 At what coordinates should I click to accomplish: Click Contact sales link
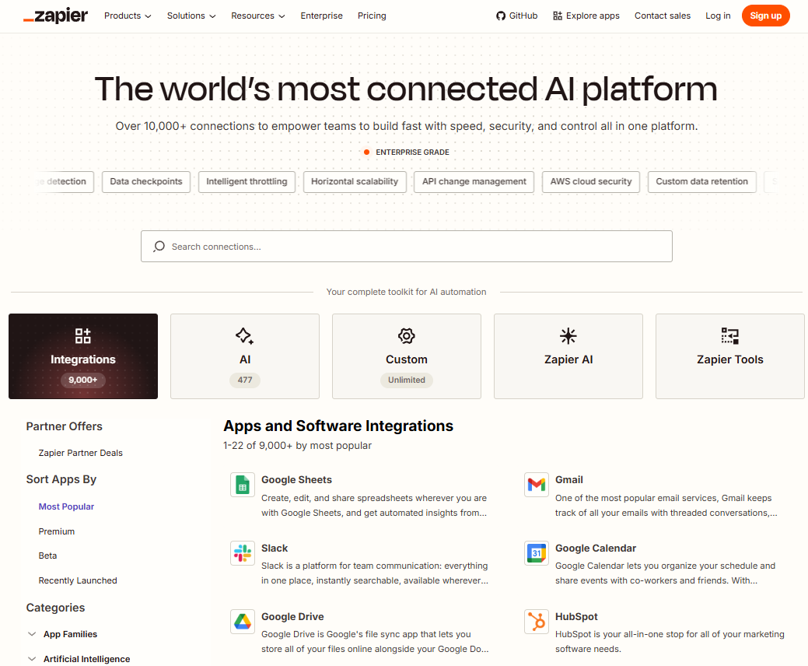662,16
